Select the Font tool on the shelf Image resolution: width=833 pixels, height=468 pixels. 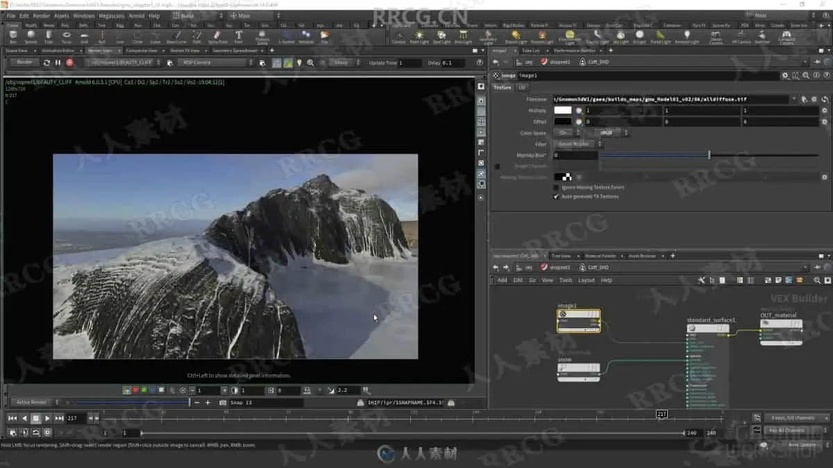point(239,36)
